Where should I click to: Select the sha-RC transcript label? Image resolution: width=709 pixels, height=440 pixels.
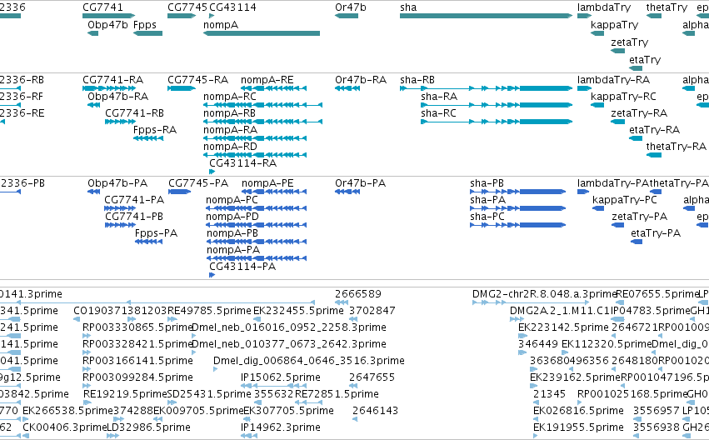tap(438, 113)
